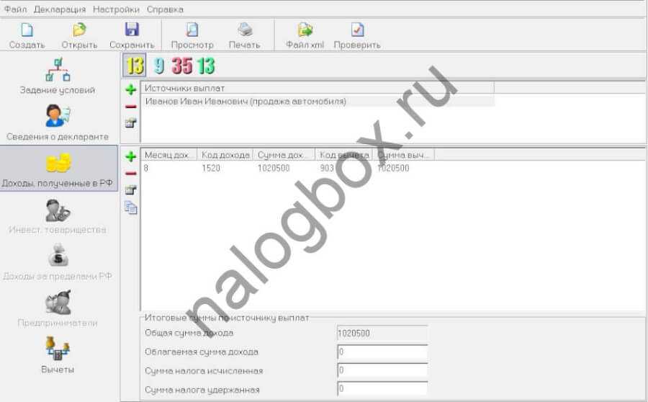
Task: Switch to the 9% tax rate
Action: [x=158, y=66]
